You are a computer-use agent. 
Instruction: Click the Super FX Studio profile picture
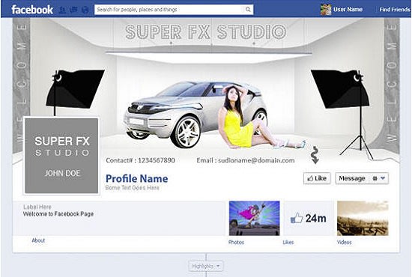coord(61,156)
